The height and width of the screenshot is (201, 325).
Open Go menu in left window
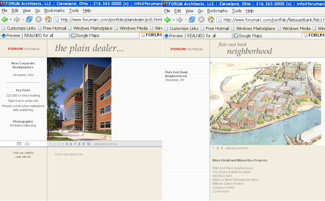[37, 10]
